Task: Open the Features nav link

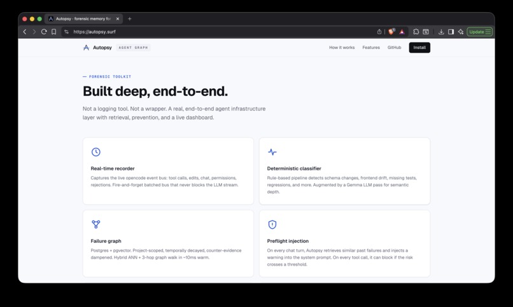Action: (371, 48)
